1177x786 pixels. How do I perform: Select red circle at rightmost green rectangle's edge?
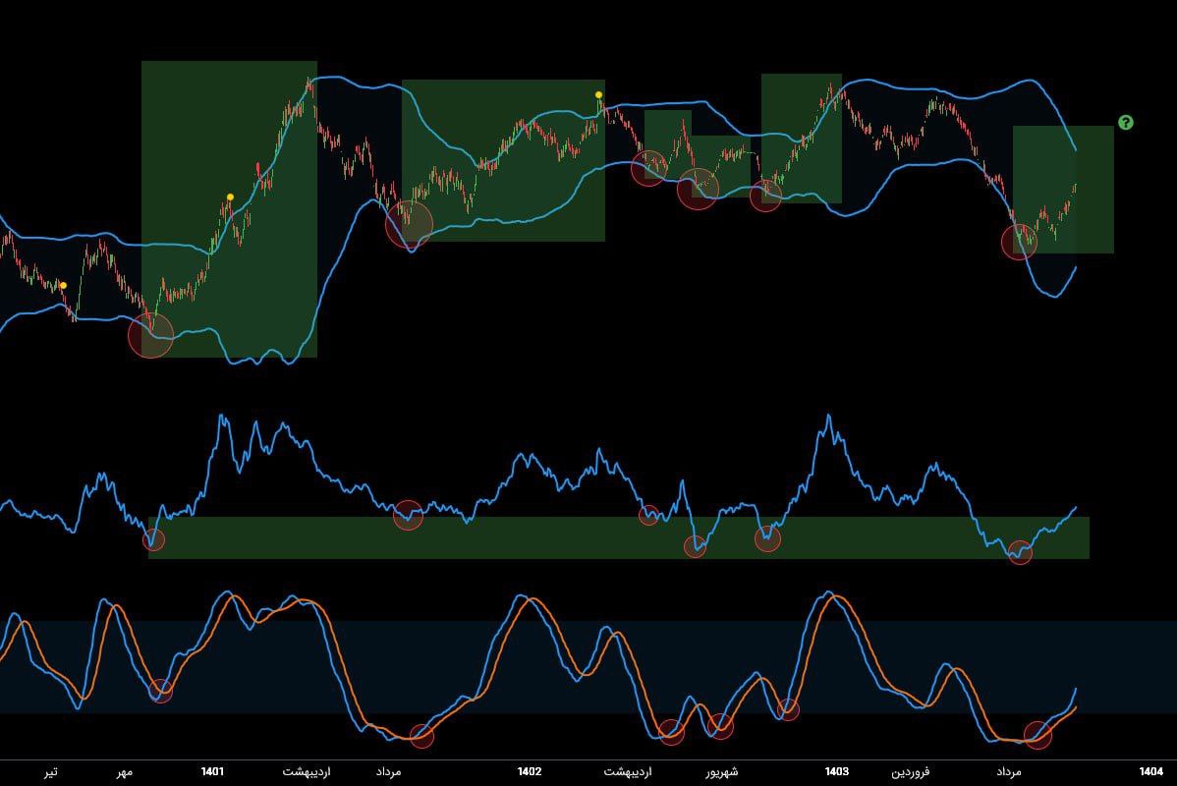point(1019,241)
